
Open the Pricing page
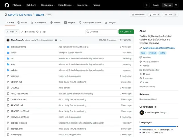(x=96, y=5)
